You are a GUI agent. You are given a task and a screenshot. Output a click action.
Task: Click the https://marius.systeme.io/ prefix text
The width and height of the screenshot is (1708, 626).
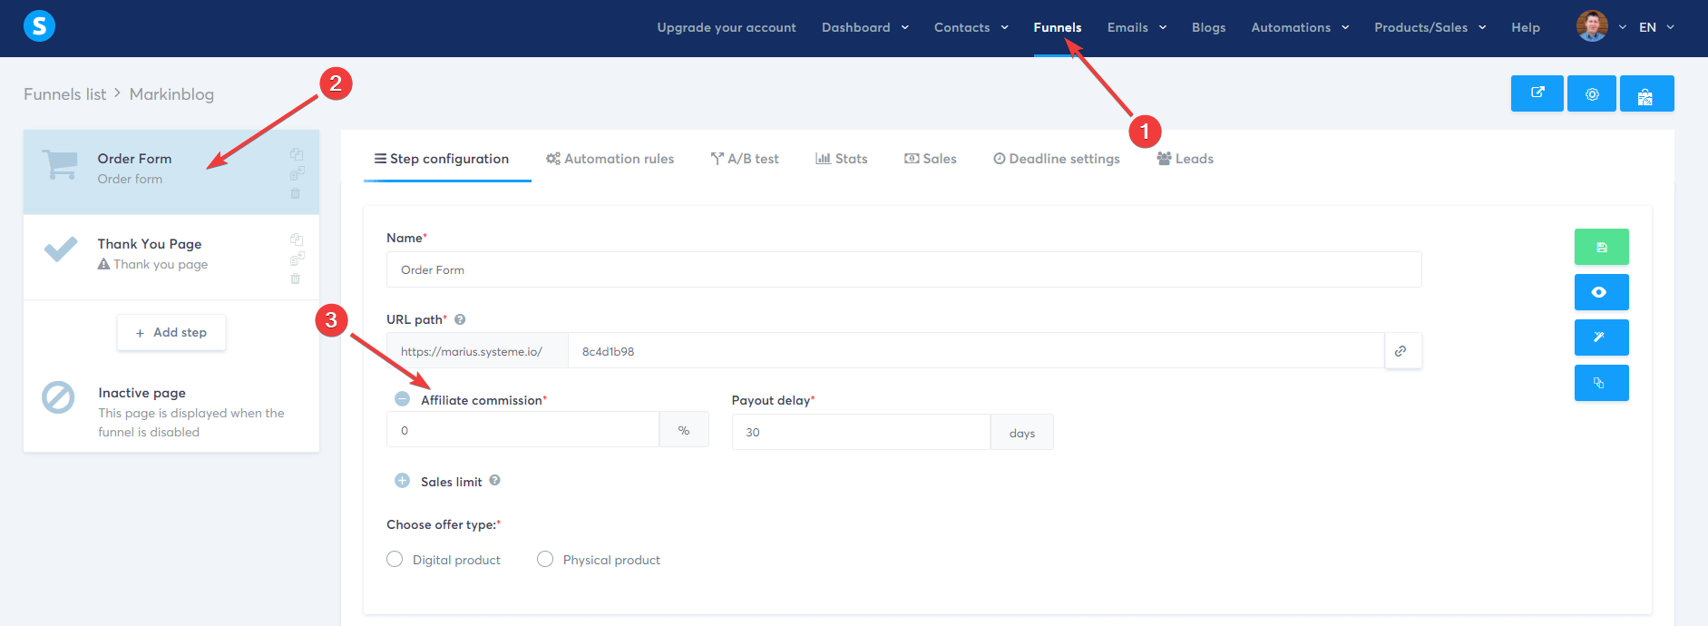pyautogui.click(x=472, y=351)
